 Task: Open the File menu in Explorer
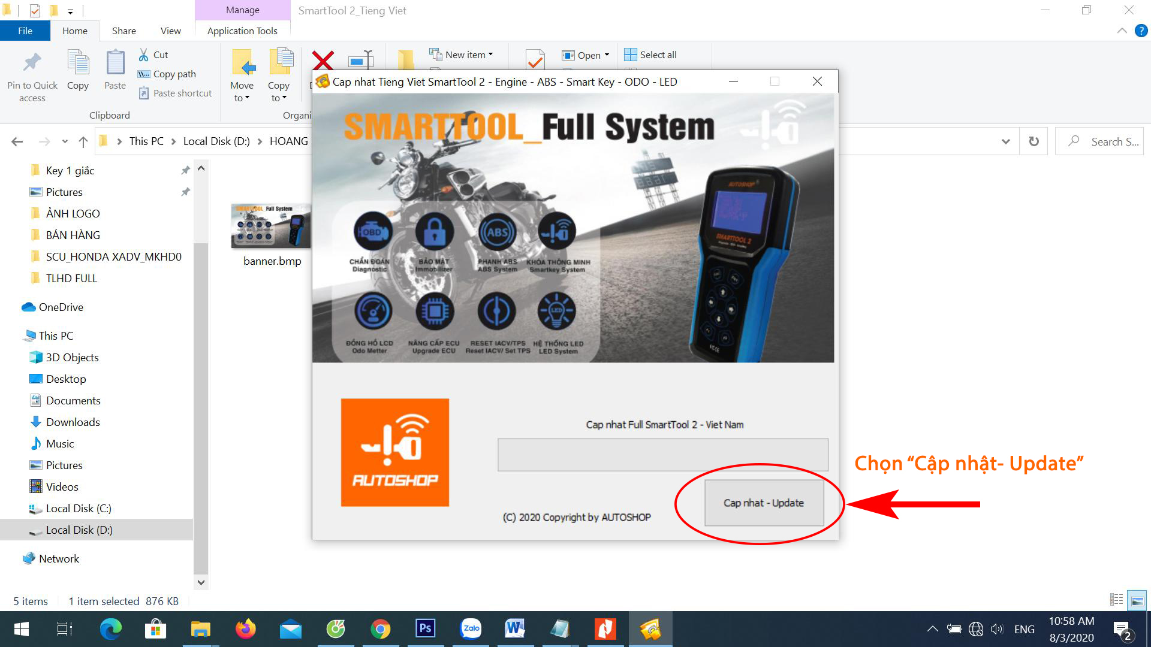coord(25,31)
